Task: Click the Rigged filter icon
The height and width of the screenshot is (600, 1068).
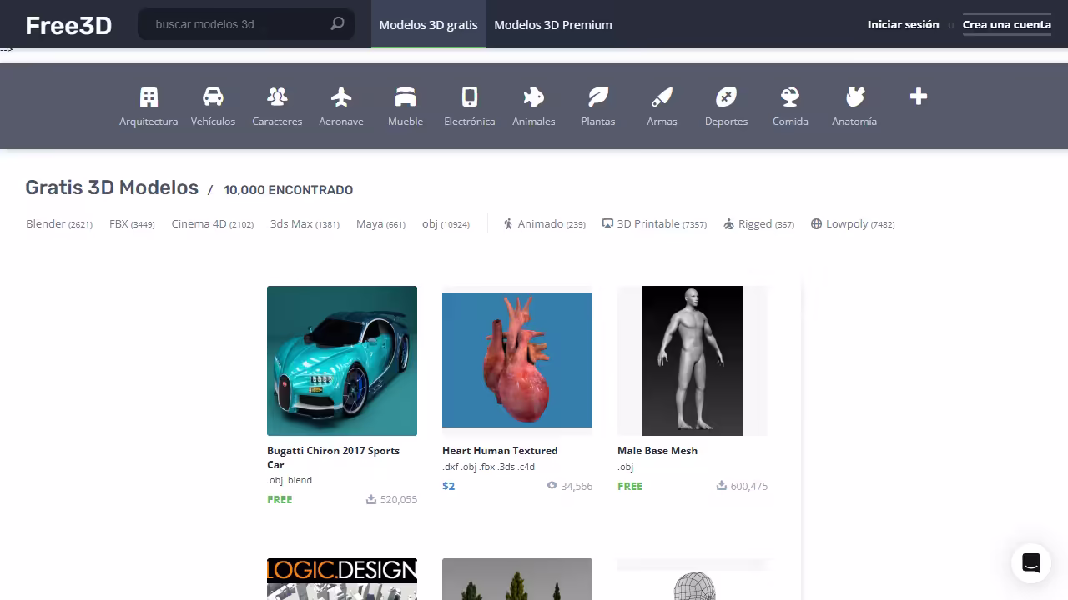Action: pos(729,223)
